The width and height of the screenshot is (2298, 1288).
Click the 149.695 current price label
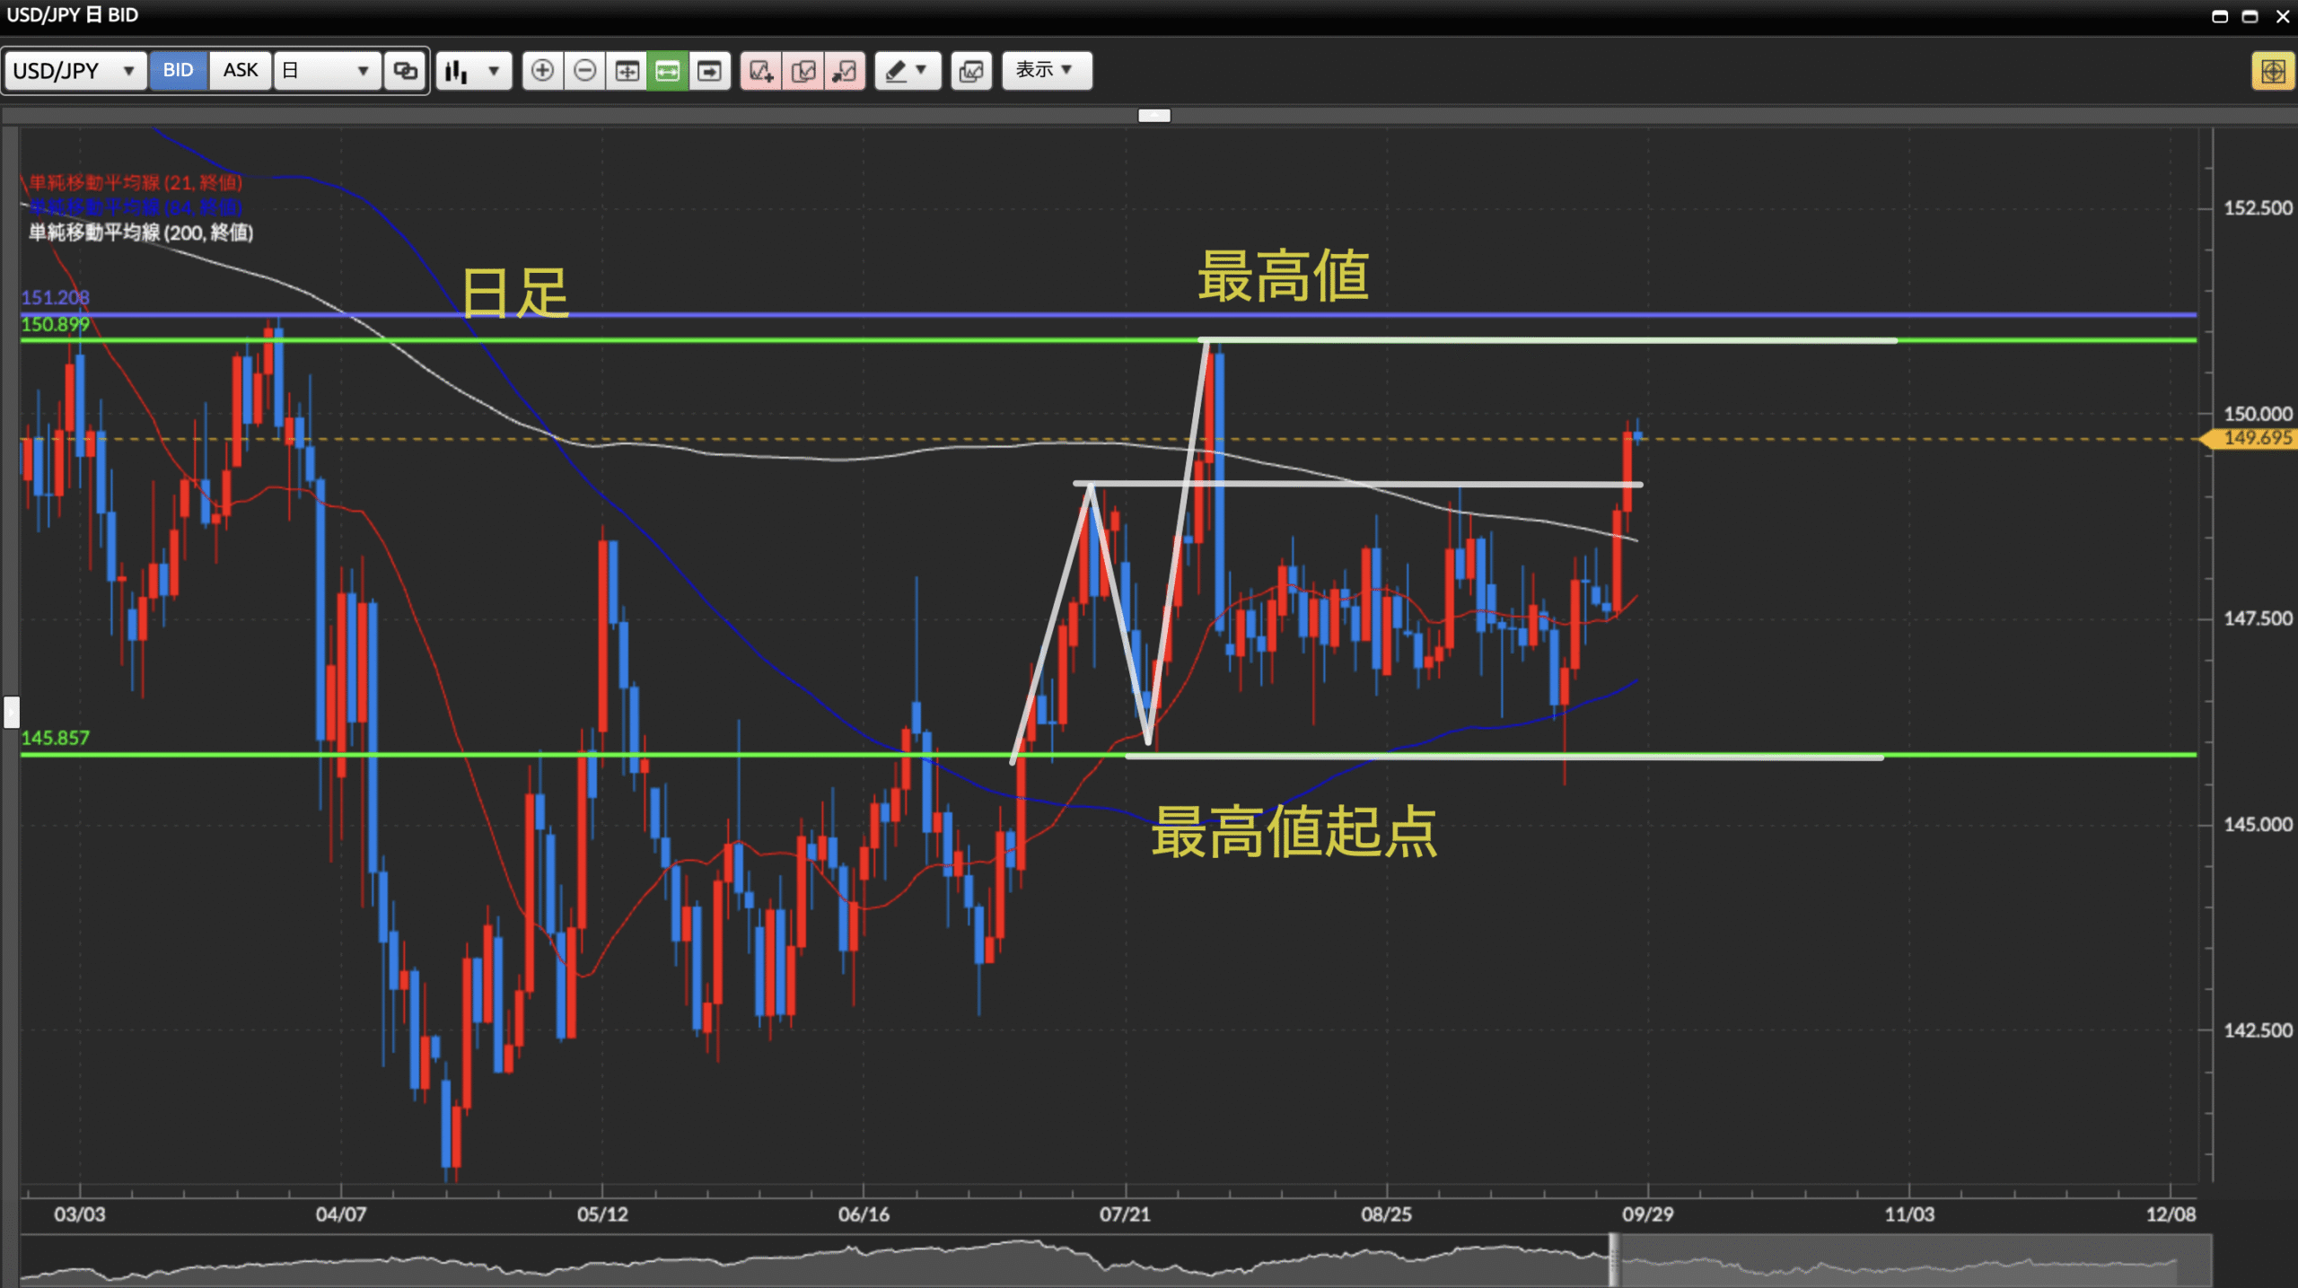(x=2256, y=438)
